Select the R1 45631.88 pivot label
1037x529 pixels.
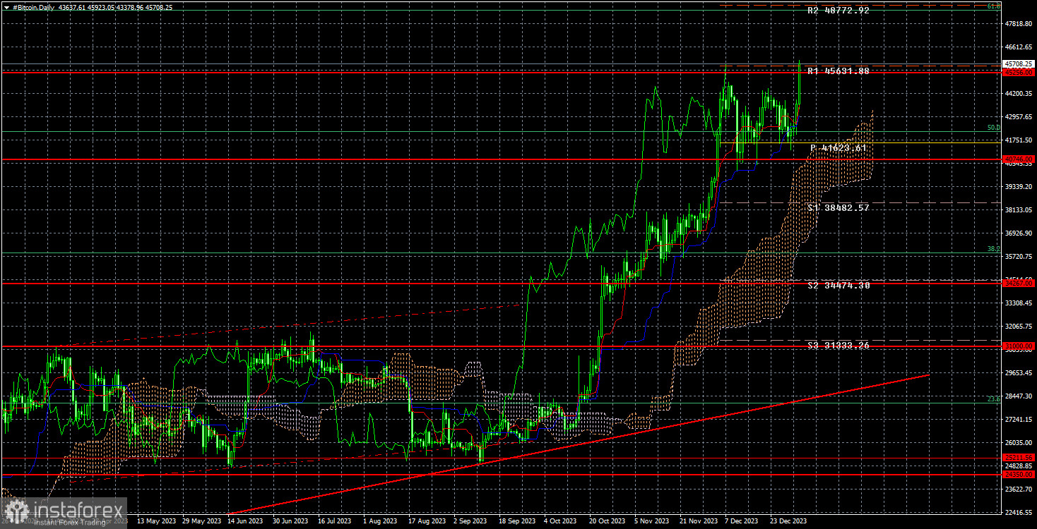coord(839,71)
